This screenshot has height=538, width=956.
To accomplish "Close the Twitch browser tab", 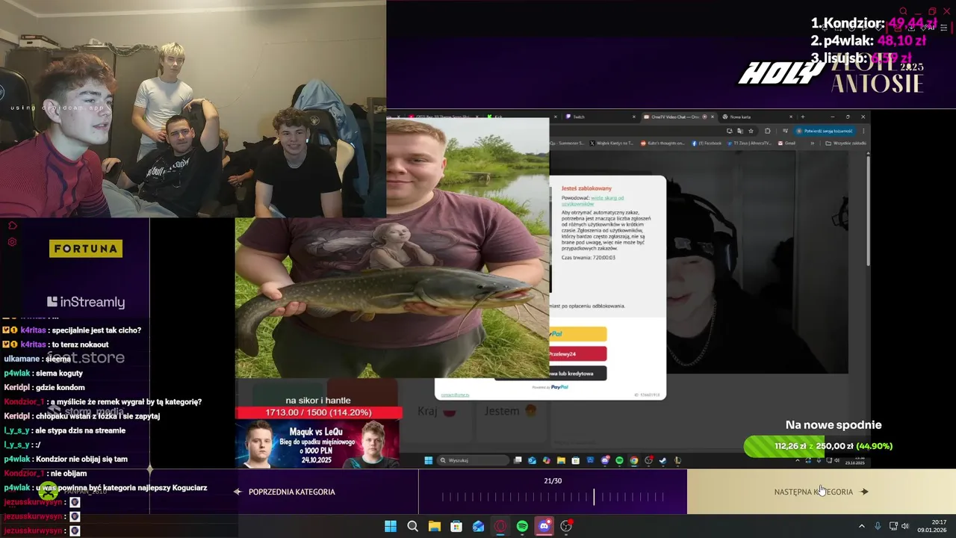I will point(634,117).
